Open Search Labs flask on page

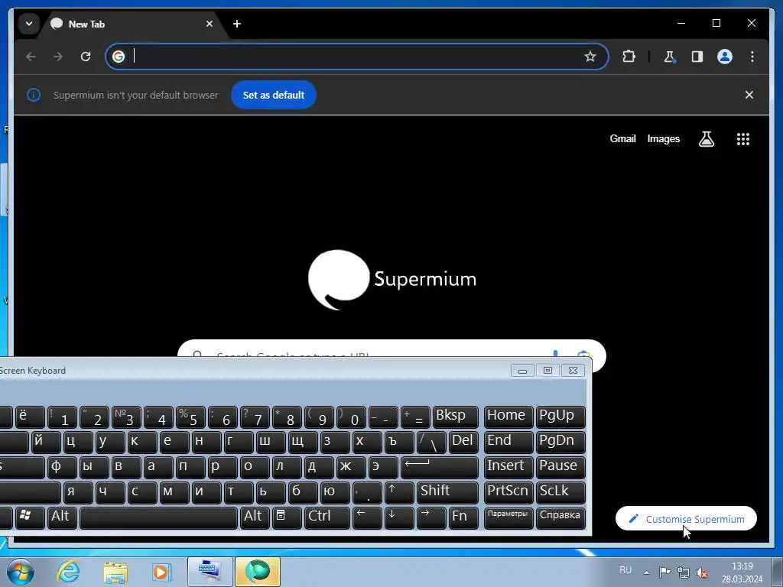click(706, 139)
